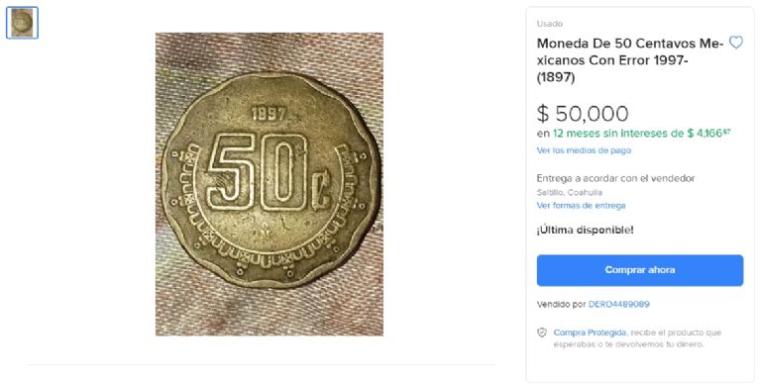Open Ver los medios de pago link
This screenshot has height=384, width=761.
[584, 150]
